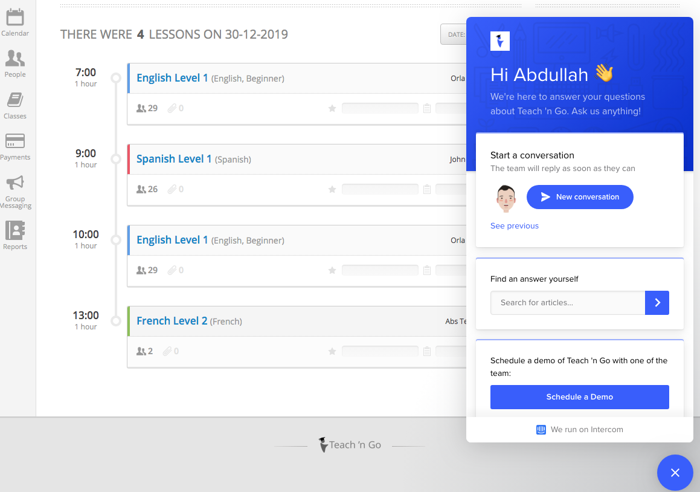Toggle the star on French Level 2

332,351
